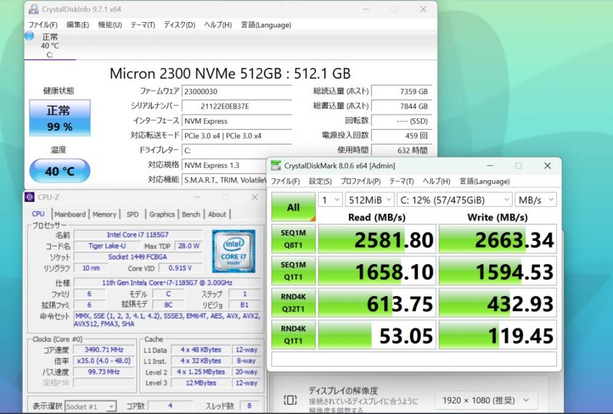Close the CrystalDiskMark window
Image resolution: width=613 pixels, height=414 pixels.
coord(547,166)
